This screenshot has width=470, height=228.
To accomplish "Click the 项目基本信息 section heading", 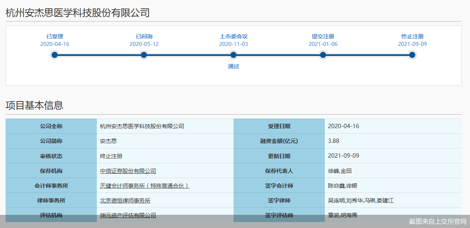I will [34, 105].
